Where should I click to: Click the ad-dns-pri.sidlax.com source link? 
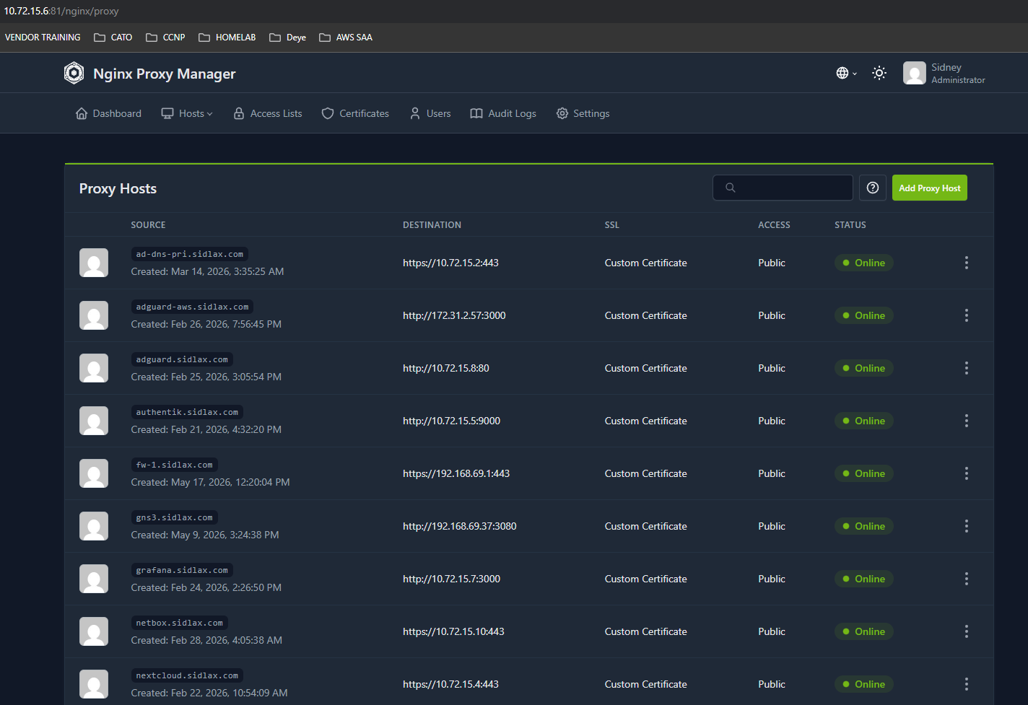tap(190, 254)
